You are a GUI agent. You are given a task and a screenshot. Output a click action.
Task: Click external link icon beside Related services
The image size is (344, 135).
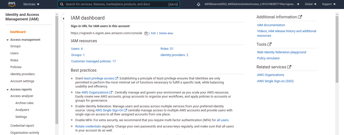[x=289, y=67]
